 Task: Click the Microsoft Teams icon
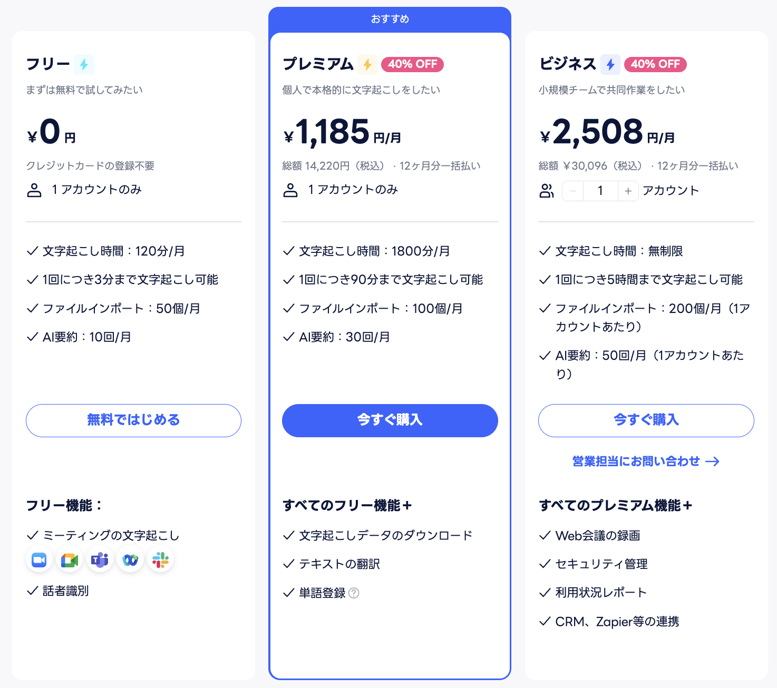100,559
